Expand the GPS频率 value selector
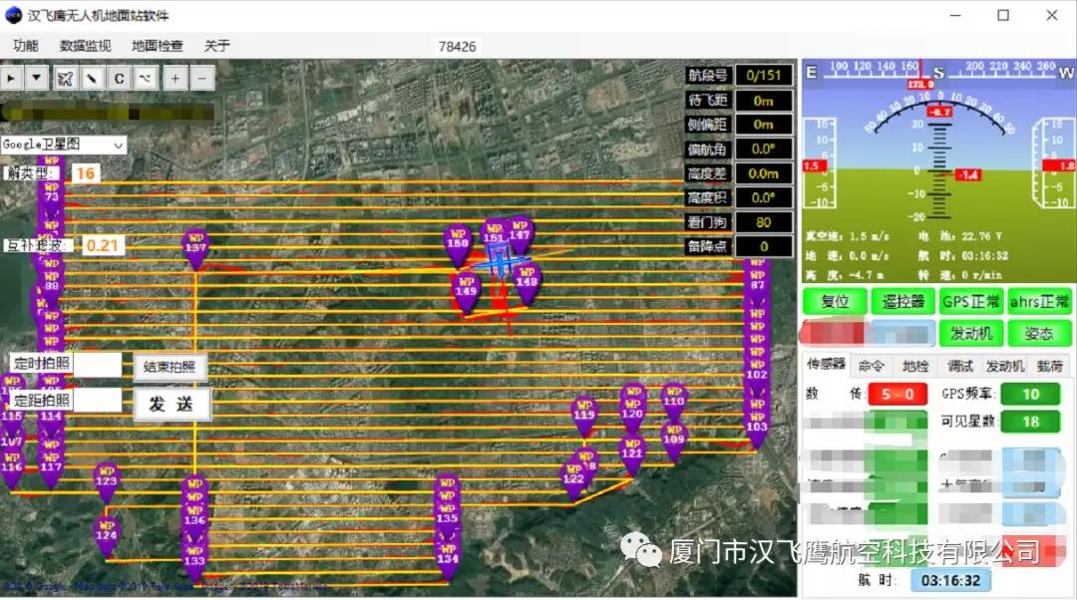The width and height of the screenshot is (1077, 600). point(1032,394)
